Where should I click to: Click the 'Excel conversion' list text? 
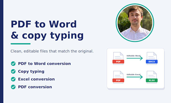tap(36, 79)
